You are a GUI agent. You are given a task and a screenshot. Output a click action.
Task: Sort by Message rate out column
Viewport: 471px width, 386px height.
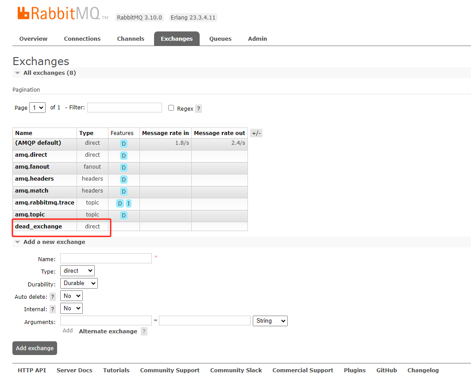tap(220, 133)
